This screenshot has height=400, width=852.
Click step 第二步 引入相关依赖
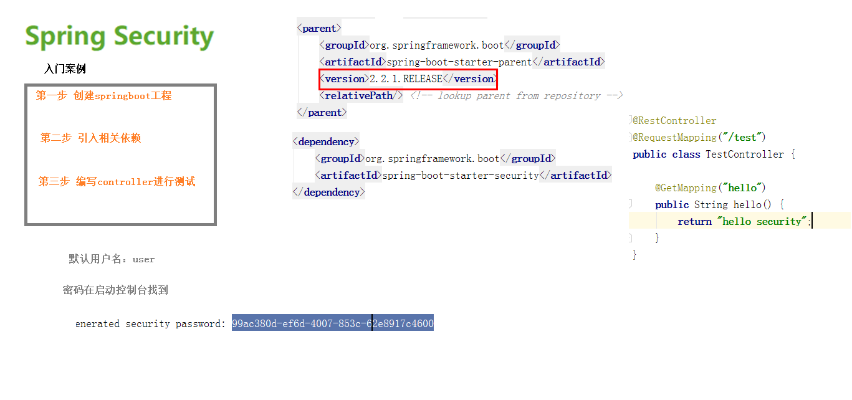tap(91, 138)
